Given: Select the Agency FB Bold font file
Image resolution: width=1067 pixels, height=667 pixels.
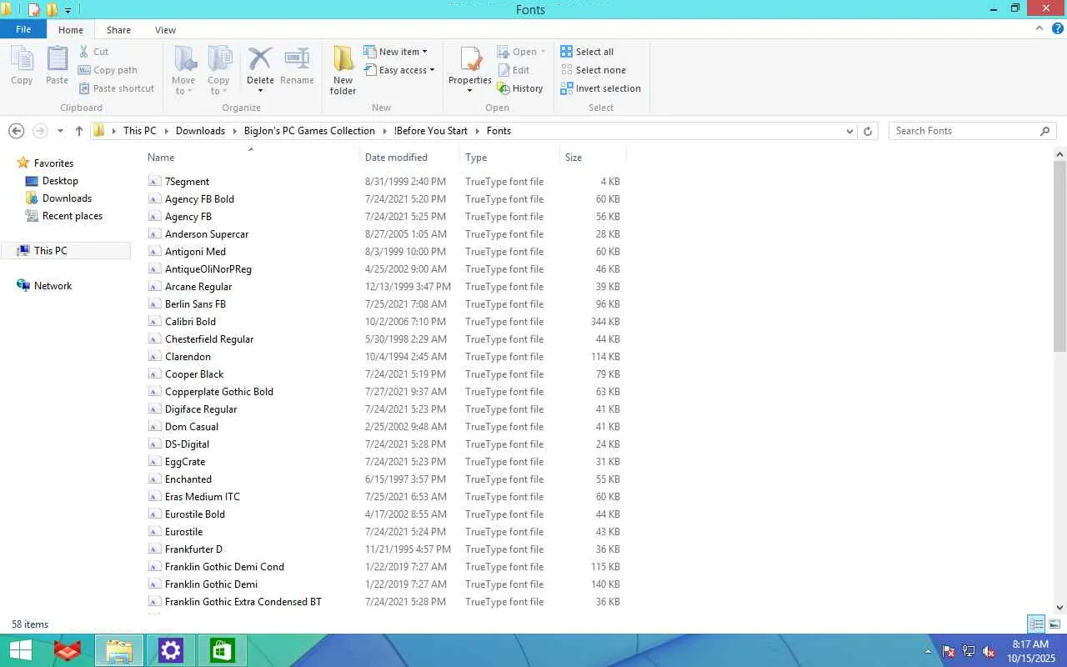Looking at the screenshot, I should 199,199.
